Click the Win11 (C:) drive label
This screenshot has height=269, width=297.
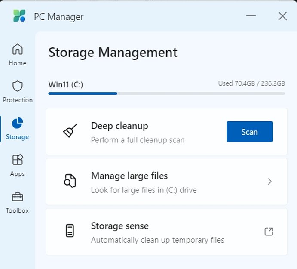pos(66,84)
